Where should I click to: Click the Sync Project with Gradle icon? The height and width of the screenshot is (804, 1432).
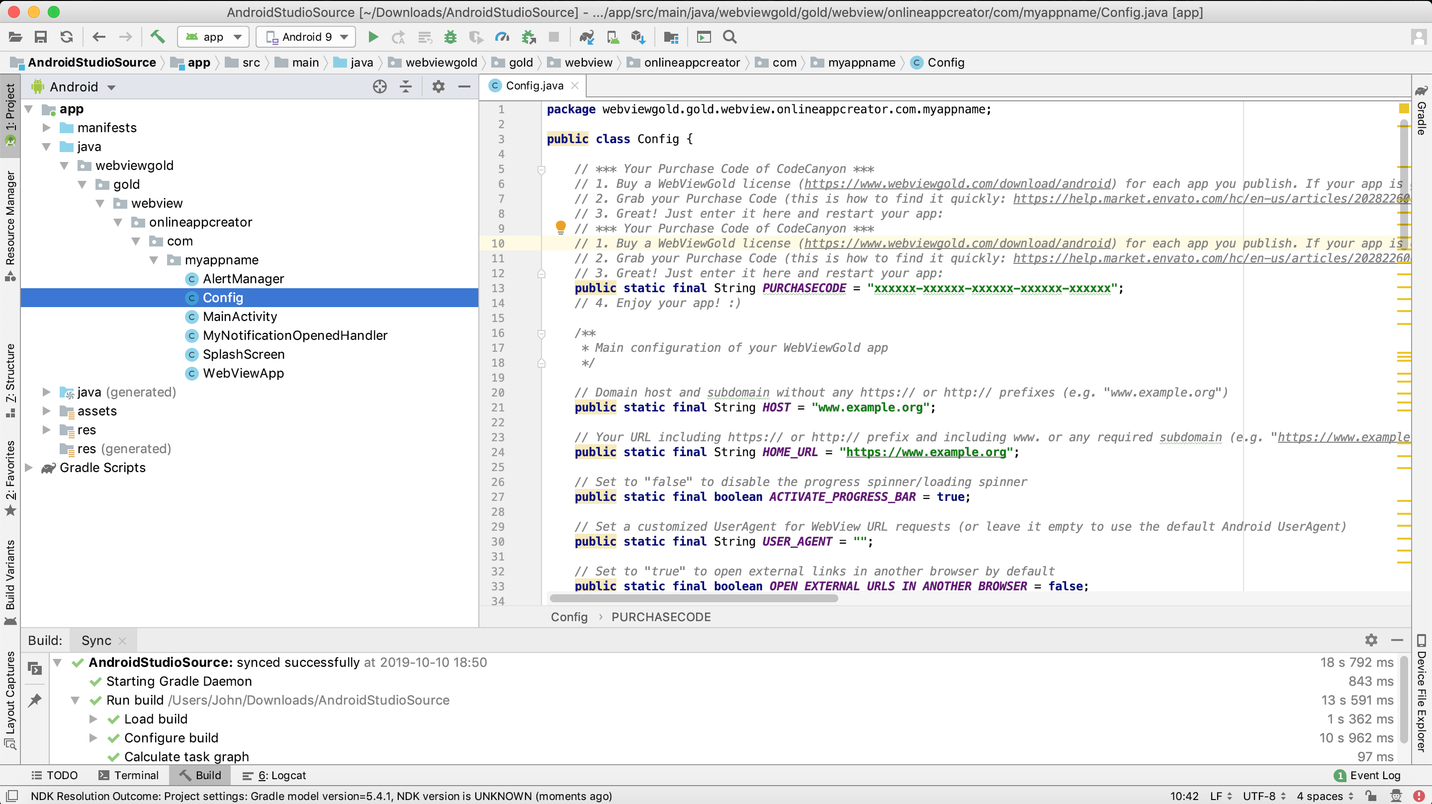(587, 37)
